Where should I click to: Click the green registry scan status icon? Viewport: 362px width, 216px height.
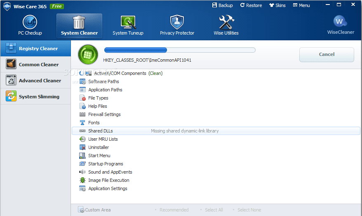[x=88, y=54]
